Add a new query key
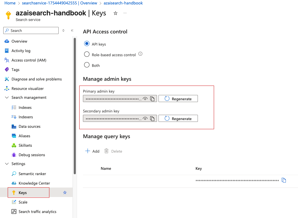The height and width of the screenshot is (218, 298). pyautogui.click(x=92, y=151)
